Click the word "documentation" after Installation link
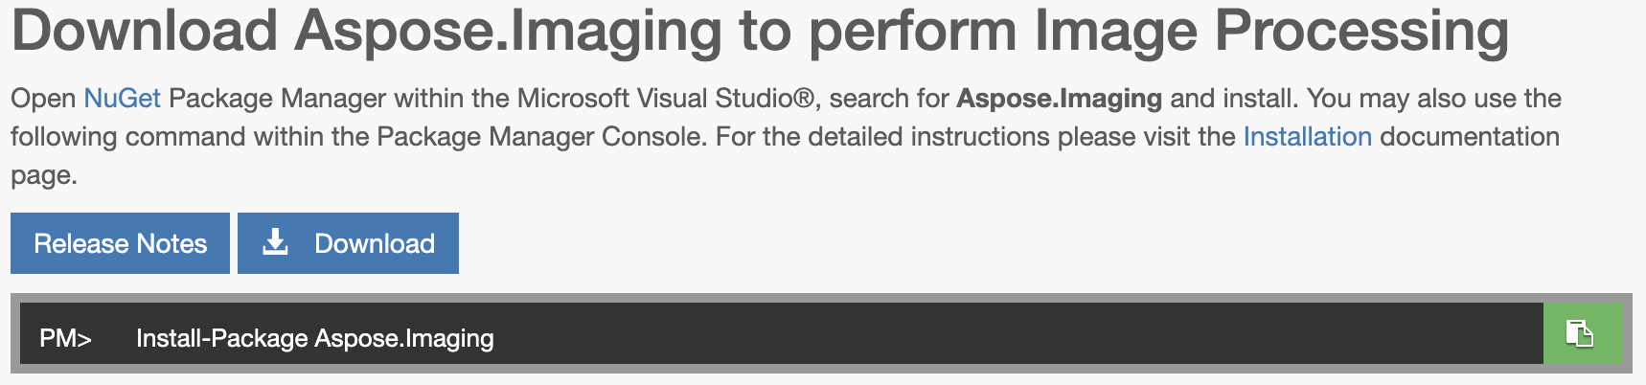The width and height of the screenshot is (1646, 385). pyautogui.click(x=1469, y=137)
